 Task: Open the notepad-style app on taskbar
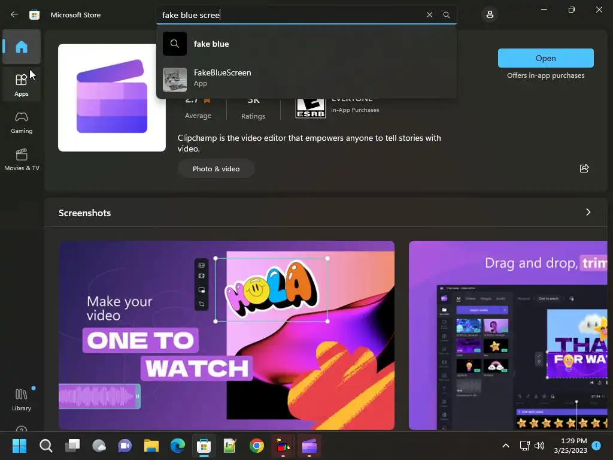coord(230,446)
